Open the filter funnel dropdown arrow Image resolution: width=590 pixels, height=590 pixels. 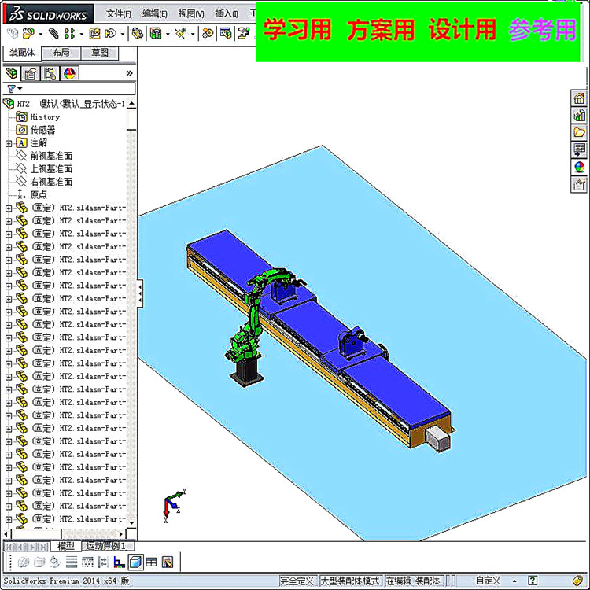tap(20, 89)
